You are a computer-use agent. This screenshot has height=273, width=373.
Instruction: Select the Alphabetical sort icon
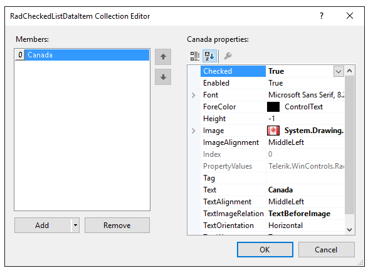209,56
